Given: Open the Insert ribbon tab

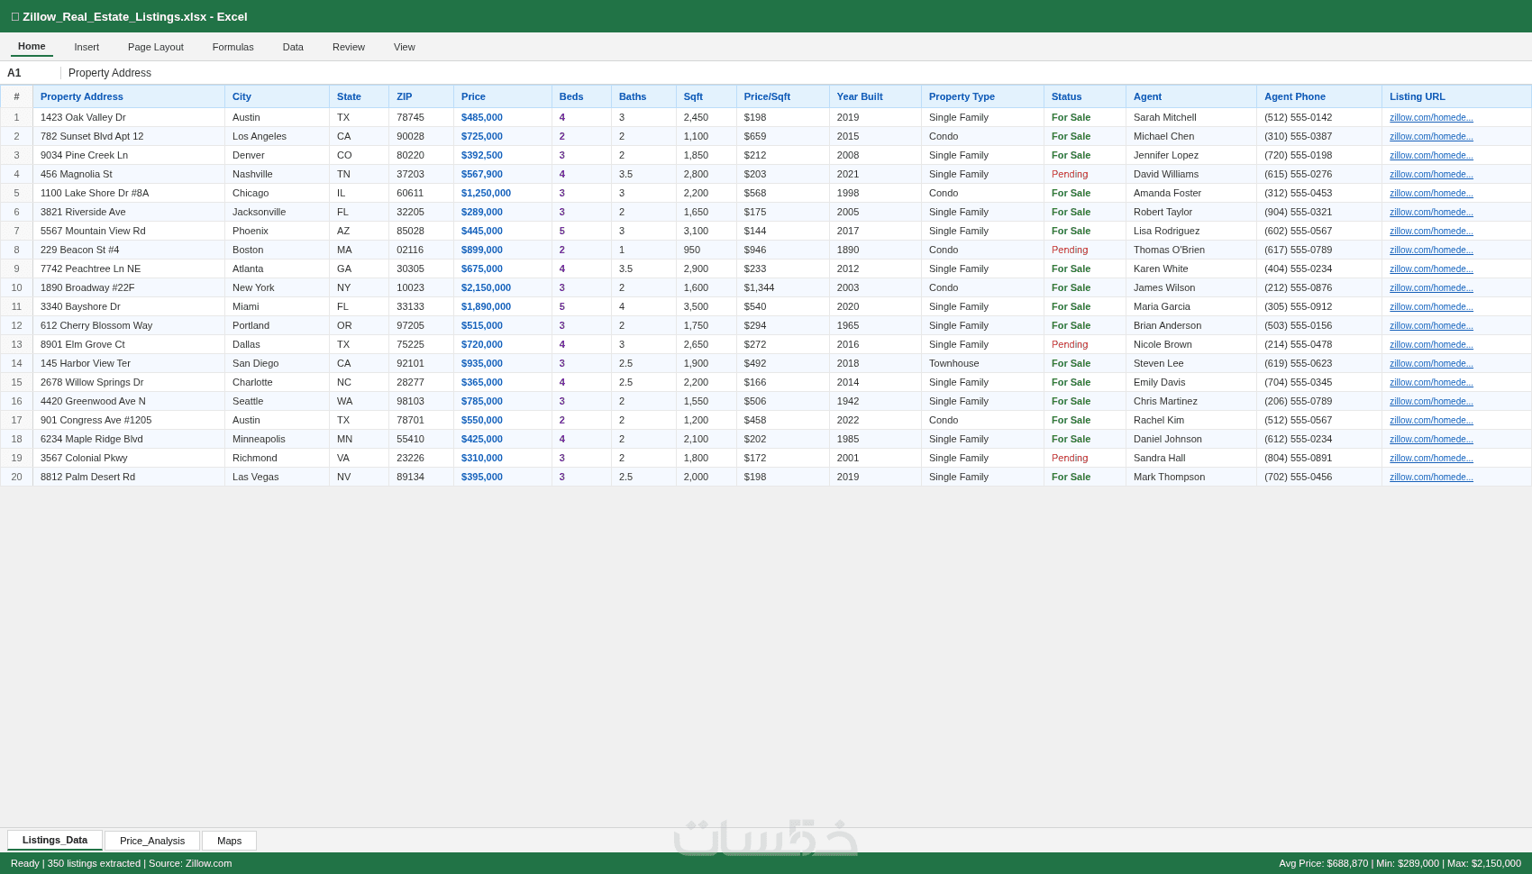Looking at the screenshot, I should pos(87,47).
